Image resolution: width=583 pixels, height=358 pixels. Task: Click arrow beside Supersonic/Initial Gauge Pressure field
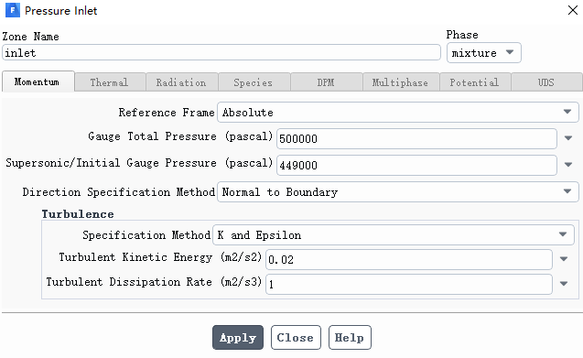(x=567, y=165)
